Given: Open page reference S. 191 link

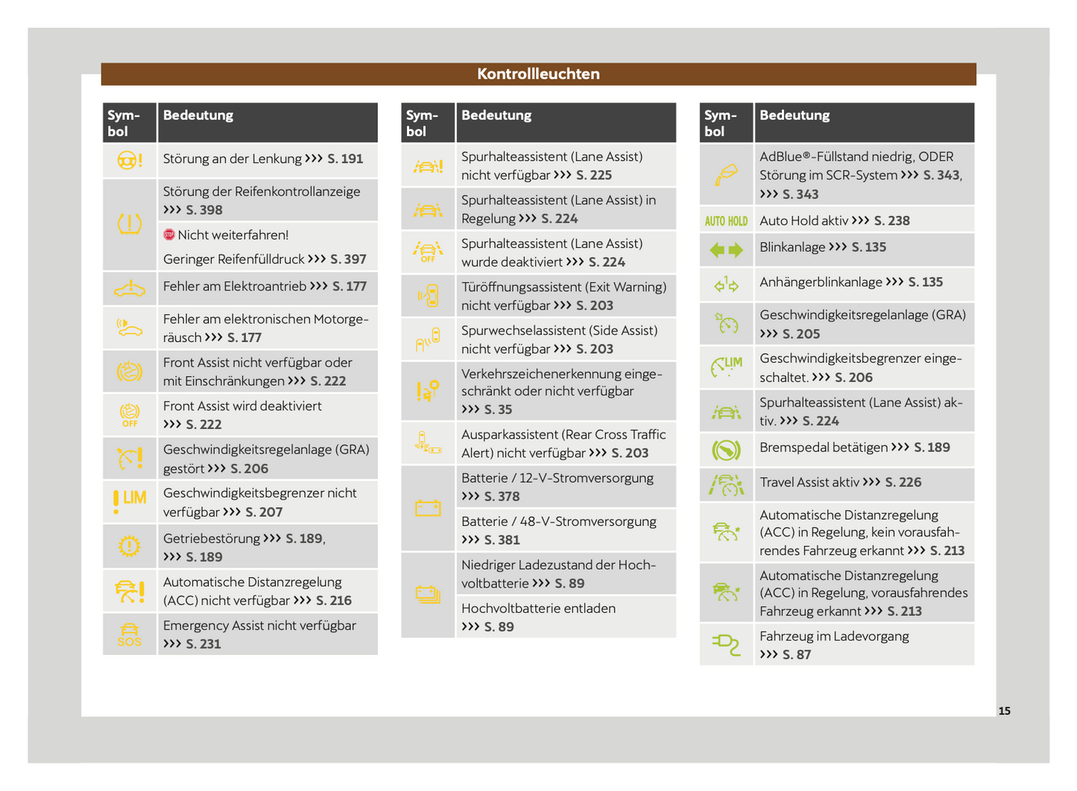Looking at the screenshot, I should pos(345,159).
